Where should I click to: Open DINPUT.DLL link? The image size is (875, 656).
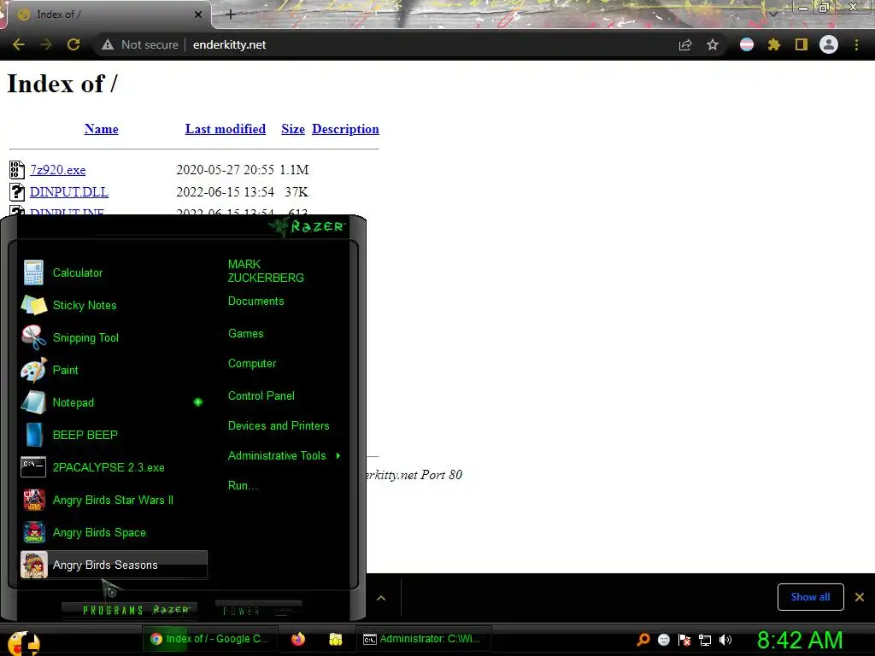[69, 192]
